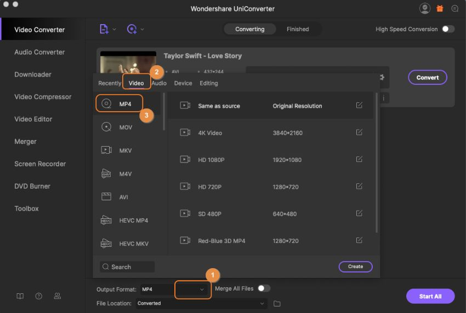Screen dimensions: 466x313
Task: Open the help question mark icon
Action: point(39,296)
